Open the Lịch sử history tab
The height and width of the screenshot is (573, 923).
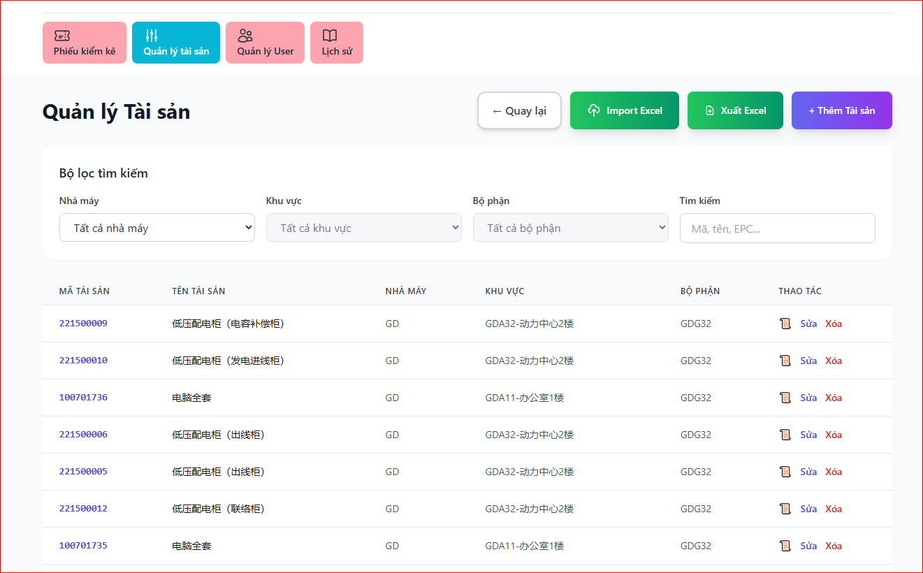coord(337,43)
